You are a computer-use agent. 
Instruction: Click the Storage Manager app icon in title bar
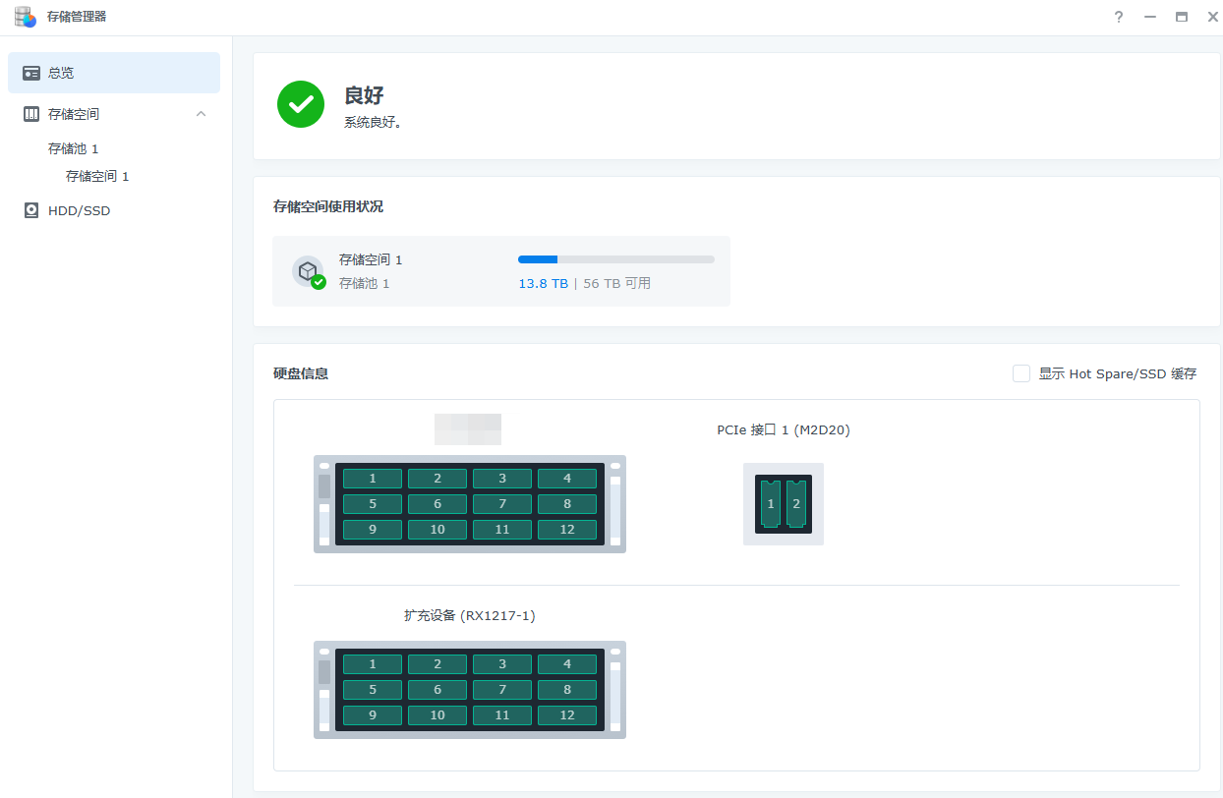pos(25,17)
